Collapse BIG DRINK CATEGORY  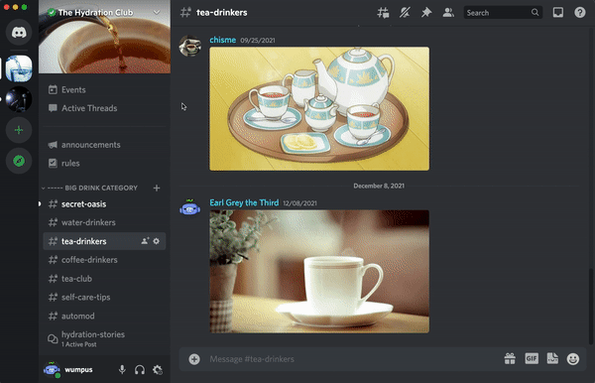[x=89, y=188]
